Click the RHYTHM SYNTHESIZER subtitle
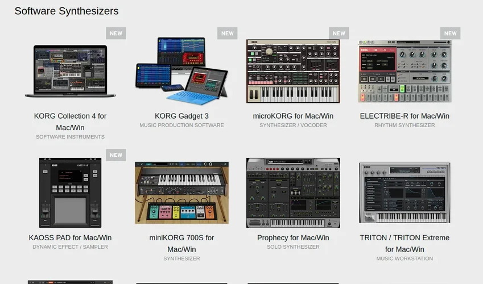Image resolution: width=483 pixels, height=284 pixels. click(x=404, y=125)
